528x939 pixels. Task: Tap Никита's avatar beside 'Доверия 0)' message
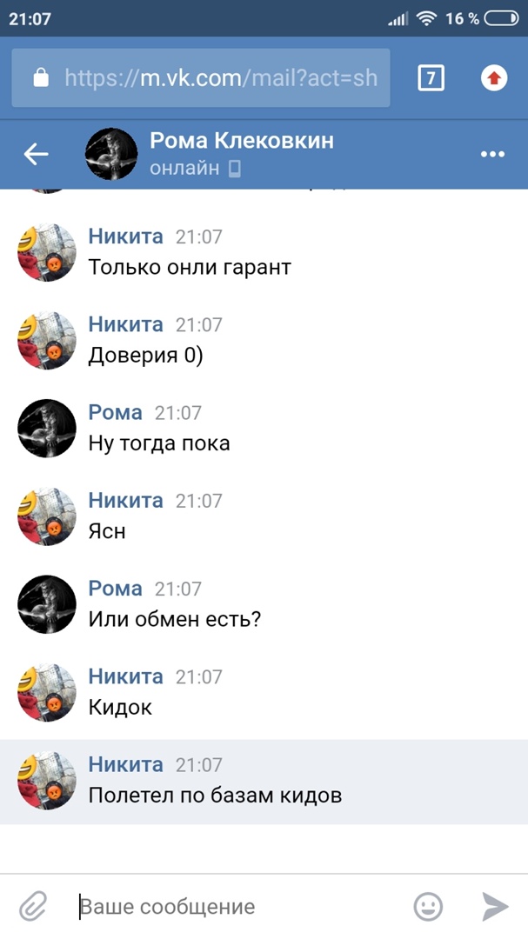[47, 340]
